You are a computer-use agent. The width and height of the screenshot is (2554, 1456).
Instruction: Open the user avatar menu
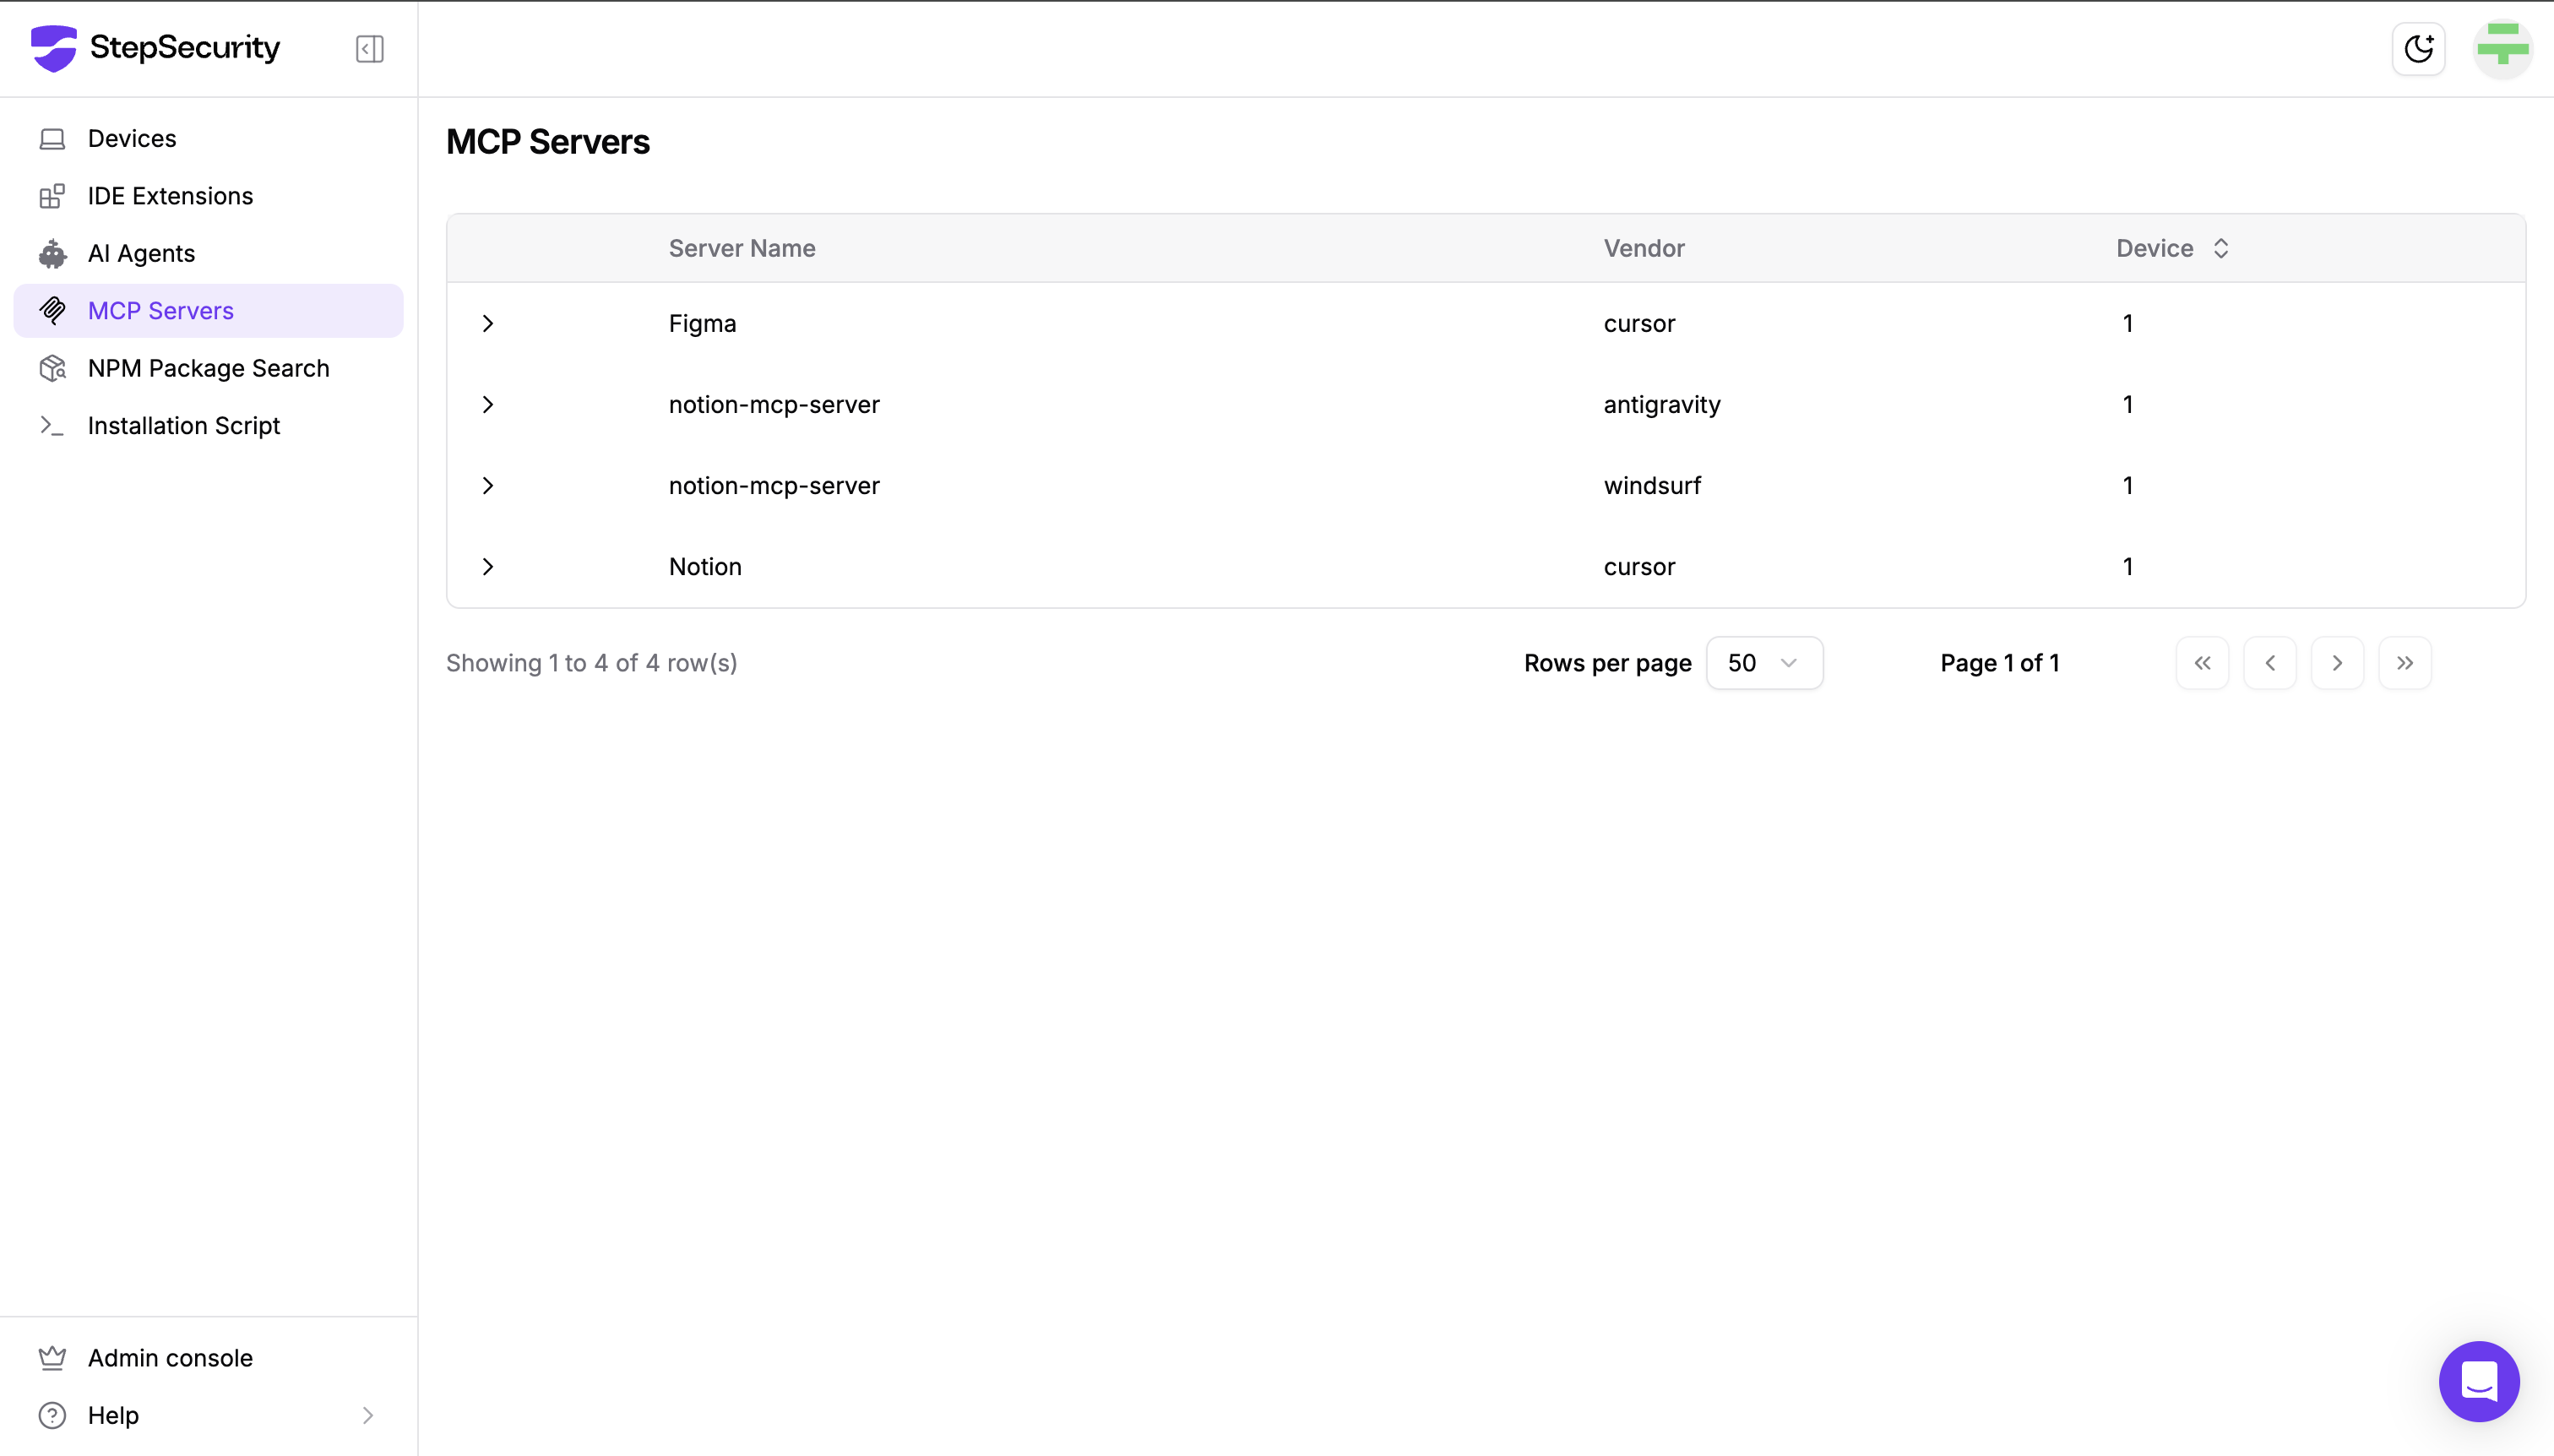pos(2502,49)
